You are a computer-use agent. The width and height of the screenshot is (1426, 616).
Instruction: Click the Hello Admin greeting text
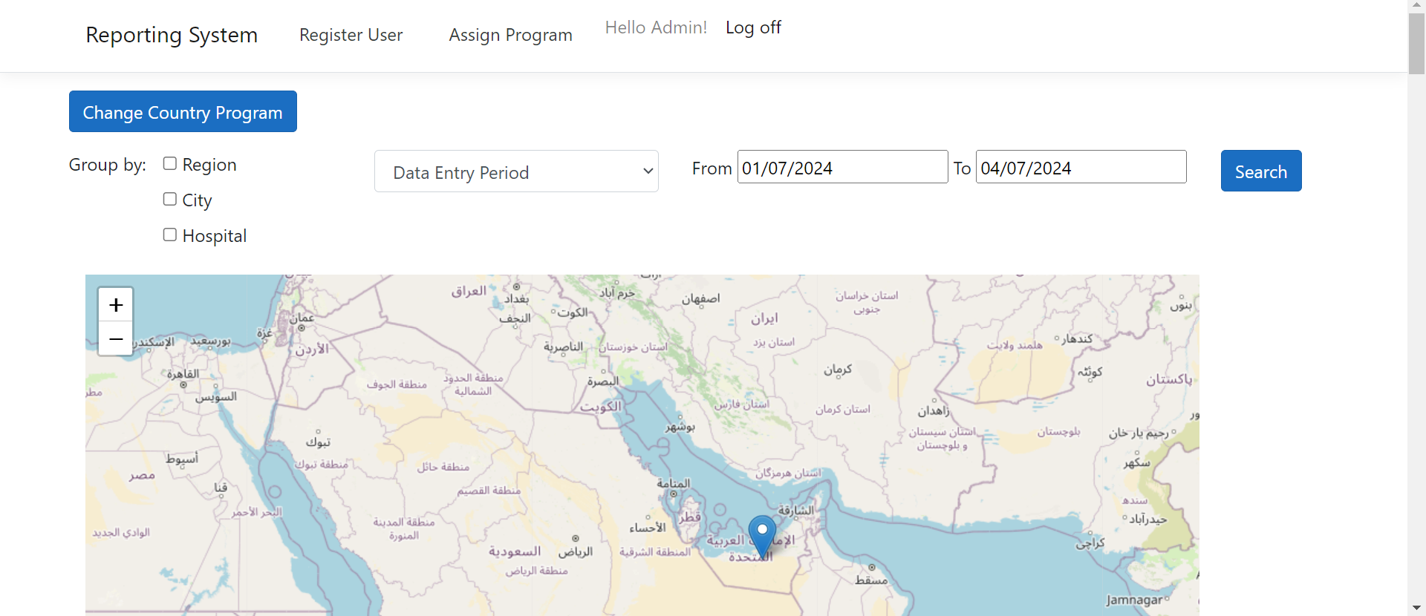(x=656, y=27)
